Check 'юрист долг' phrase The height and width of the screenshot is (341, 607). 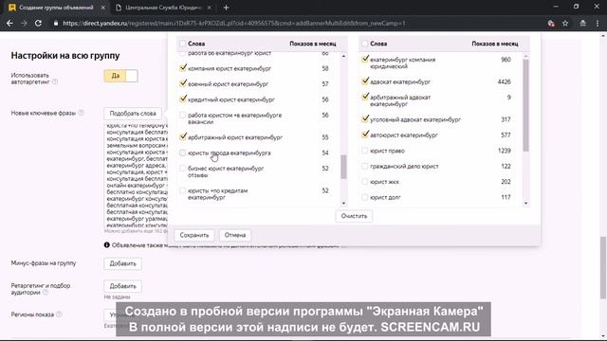(364, 197)
